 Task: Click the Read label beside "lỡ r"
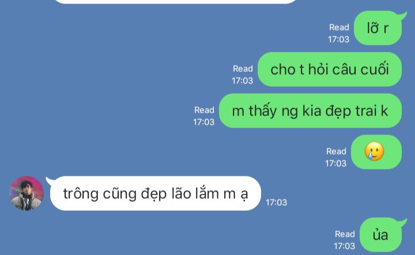pyautogui.click(x=339, y=28)
